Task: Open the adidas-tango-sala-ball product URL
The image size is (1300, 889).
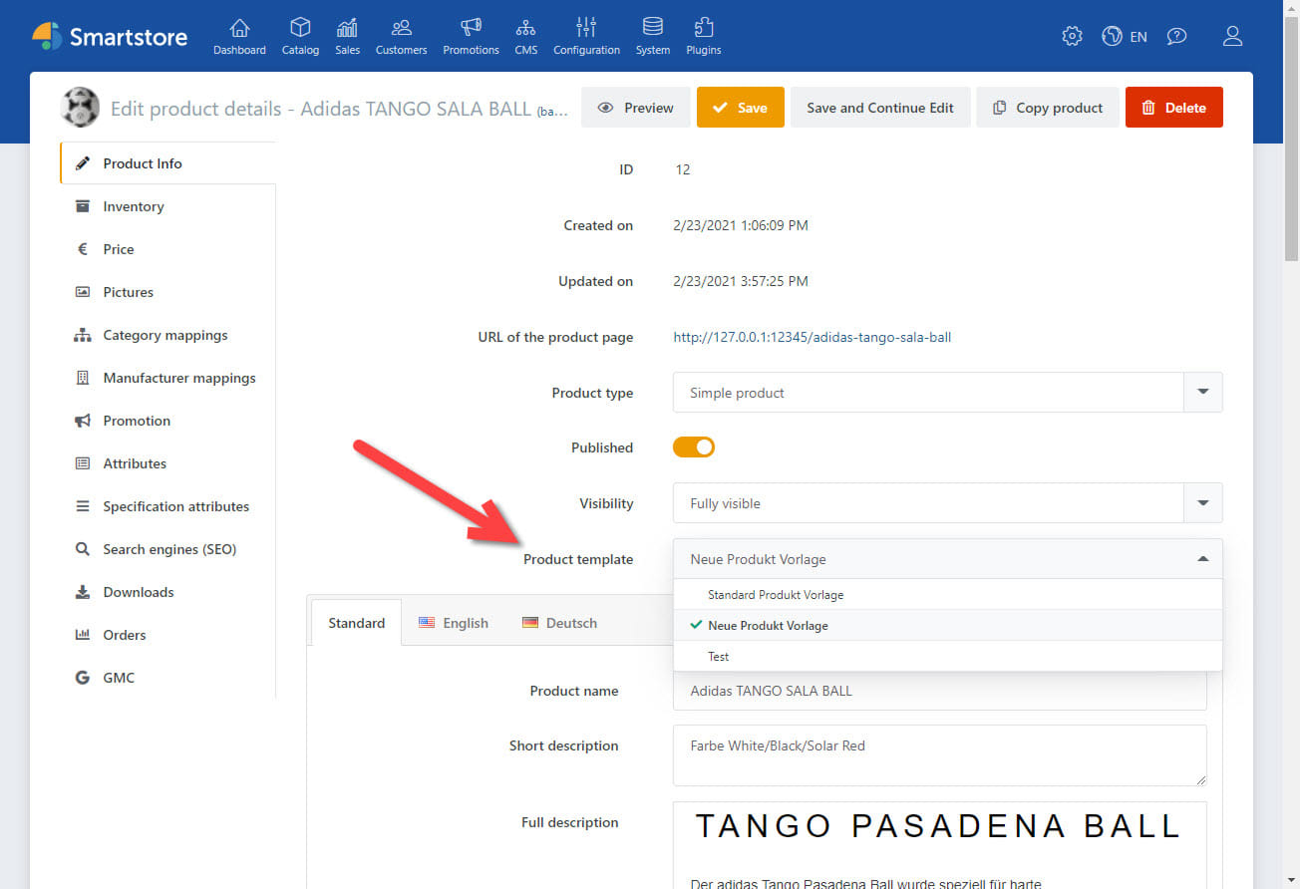Action: tap(812, 337)
